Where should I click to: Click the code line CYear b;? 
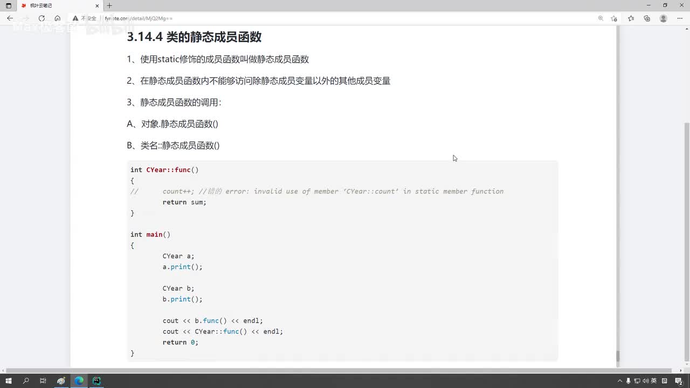[x=178, y=288]
